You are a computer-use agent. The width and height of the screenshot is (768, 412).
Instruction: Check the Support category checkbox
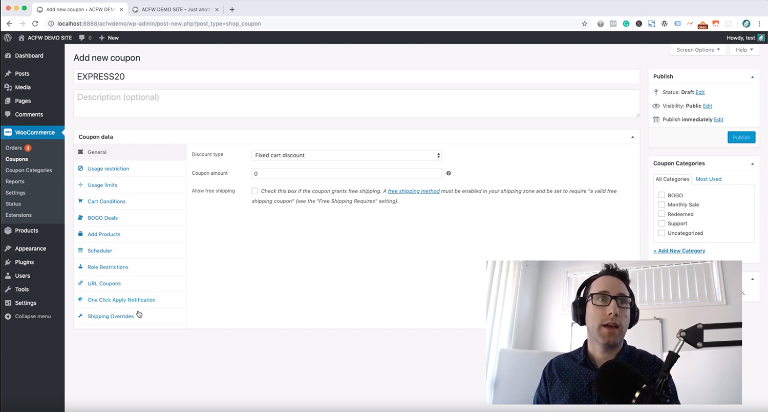[x=662, y=223]
